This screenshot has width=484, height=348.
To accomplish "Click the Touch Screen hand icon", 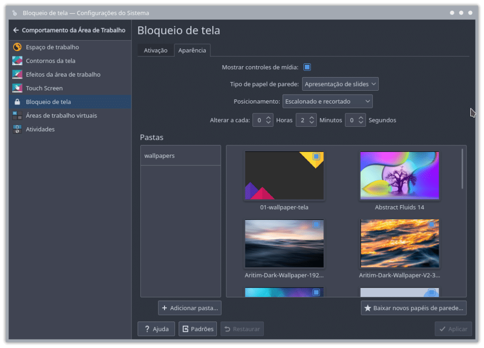I will 17,88.
